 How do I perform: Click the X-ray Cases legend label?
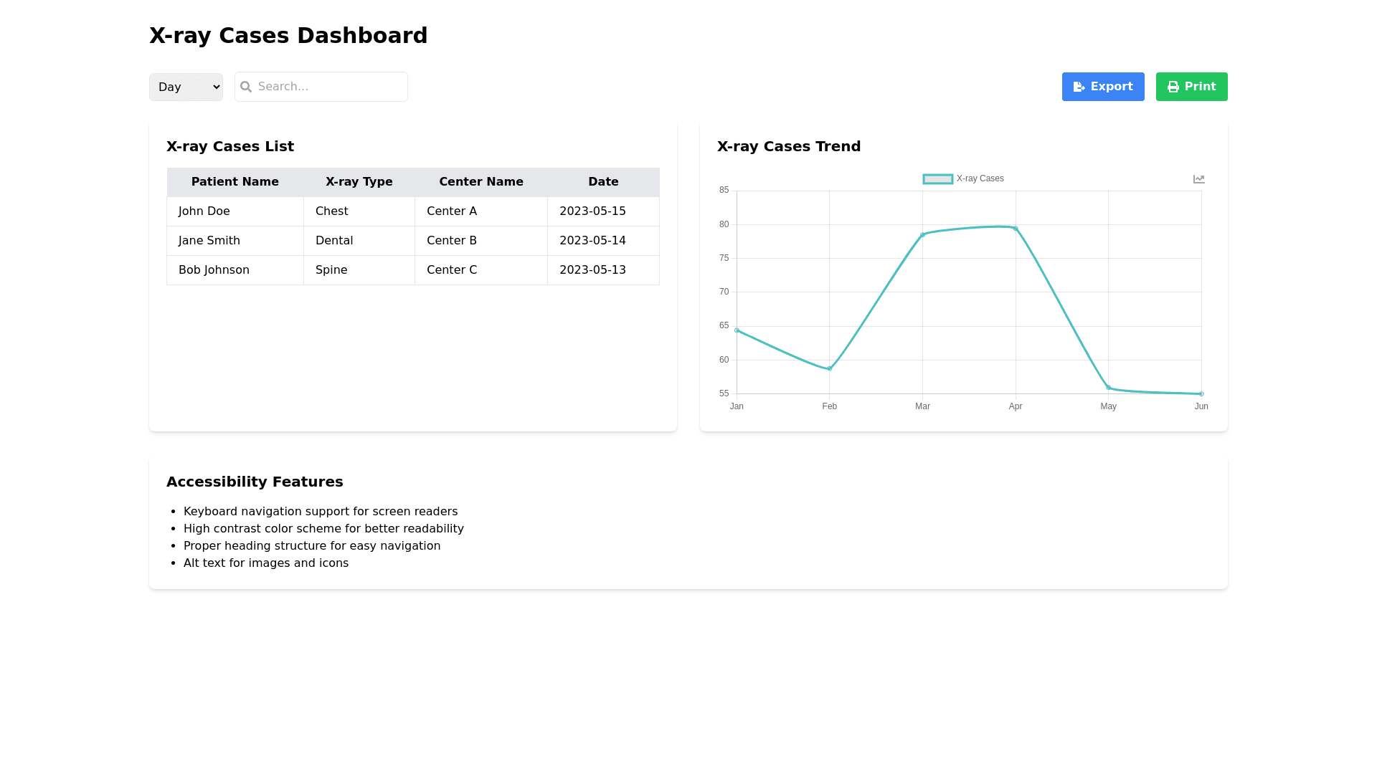click(980, 178)
